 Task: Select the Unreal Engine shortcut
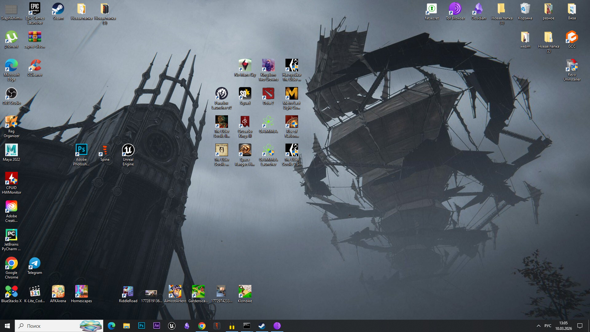coord(128,151)
